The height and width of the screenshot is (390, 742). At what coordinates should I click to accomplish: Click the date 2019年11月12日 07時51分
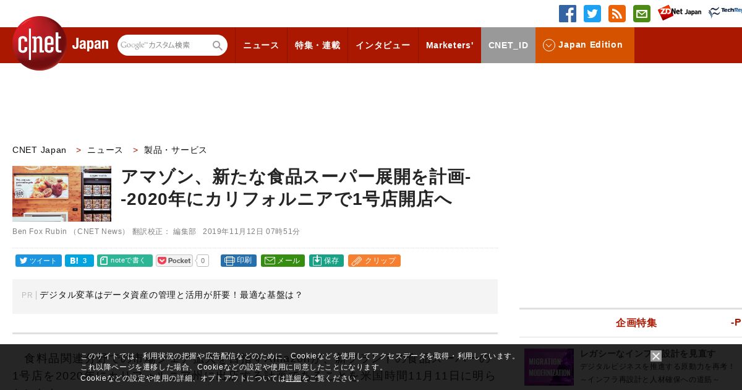(x=251, y=232)
